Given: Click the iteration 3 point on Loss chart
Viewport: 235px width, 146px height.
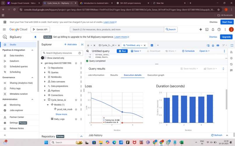Looking at the screenshot, I should (x=122, y=112).
